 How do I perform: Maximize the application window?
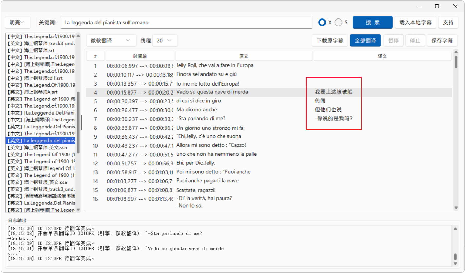pos(437,6)
